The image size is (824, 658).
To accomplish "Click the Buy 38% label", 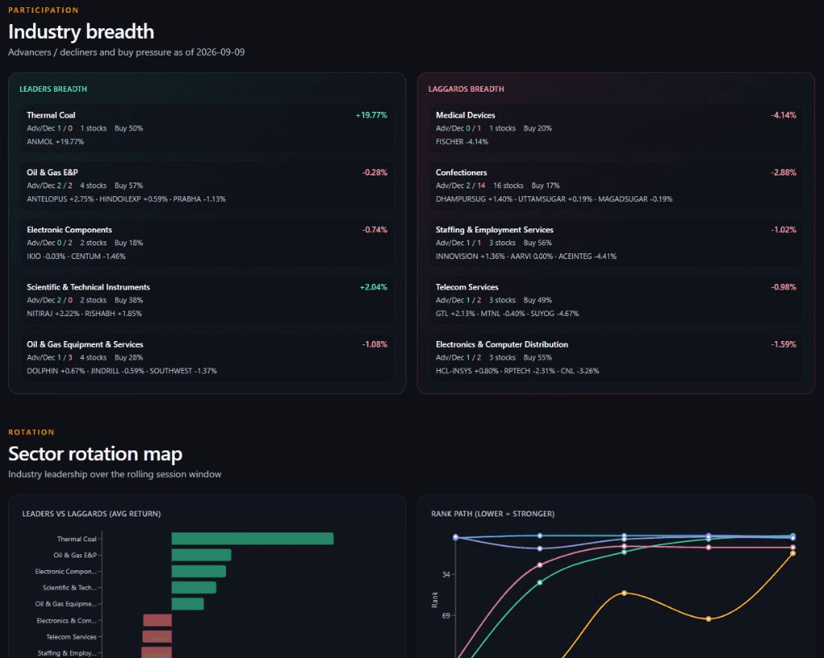I will click(x=129, y=300).
